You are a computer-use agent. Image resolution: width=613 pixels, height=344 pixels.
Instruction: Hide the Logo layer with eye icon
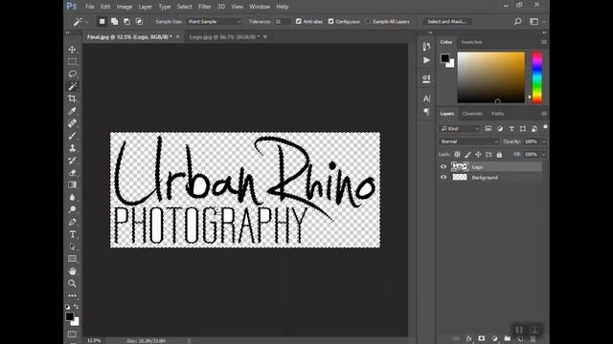click(443, 167)
